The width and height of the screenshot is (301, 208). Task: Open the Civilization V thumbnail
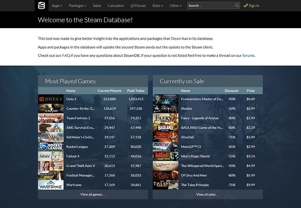(51, 137)
